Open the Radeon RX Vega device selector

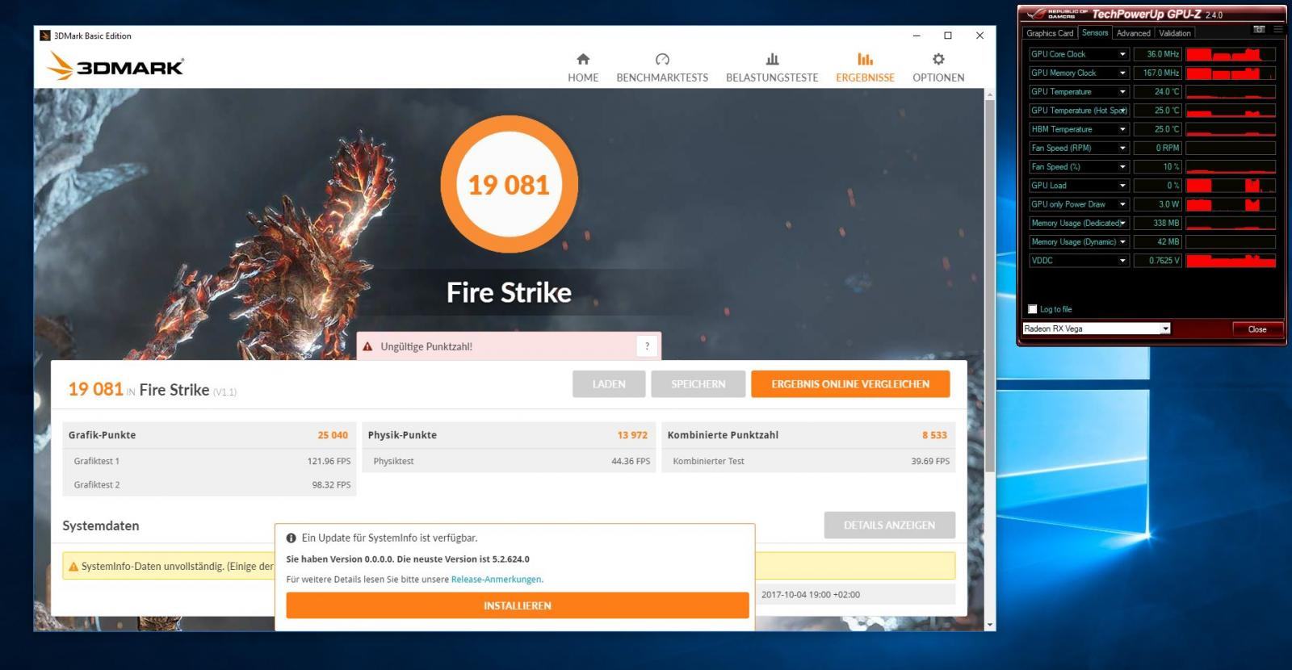(1097, 329)
